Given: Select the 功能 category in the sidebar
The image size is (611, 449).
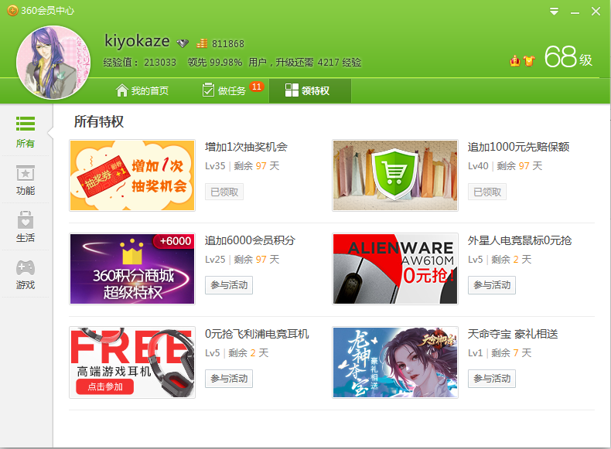Looking at the screenshot, I should click(26, 180).
